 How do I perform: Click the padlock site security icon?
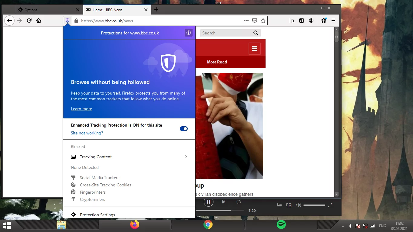pyautogui.click(x=76, y=21)
